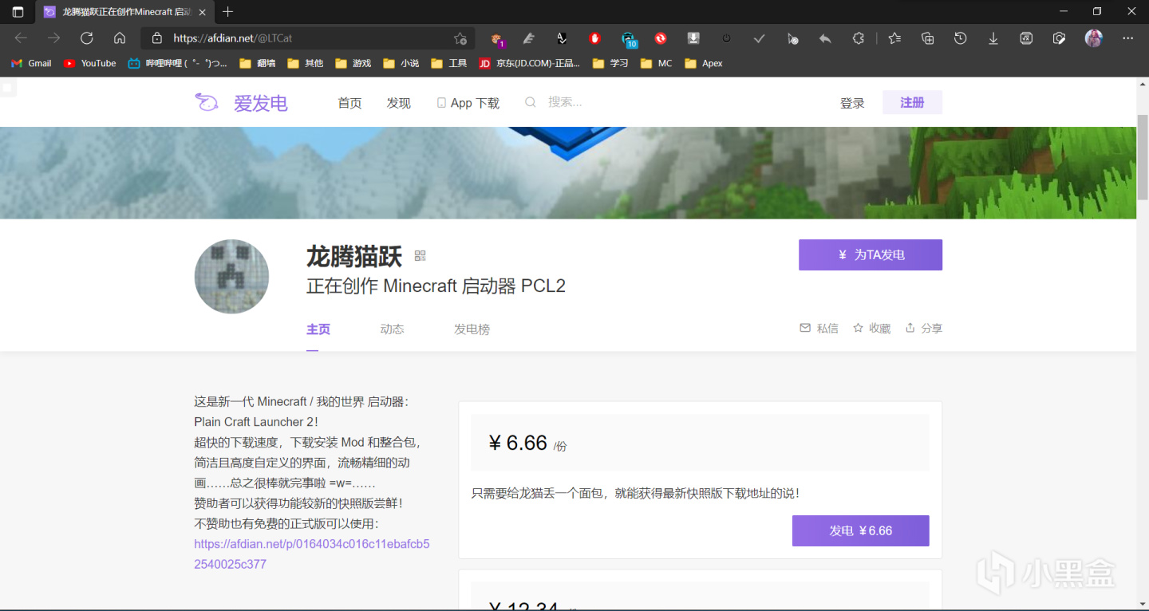Open the 京东(JD.COM) bookmark

pos(529,63)
